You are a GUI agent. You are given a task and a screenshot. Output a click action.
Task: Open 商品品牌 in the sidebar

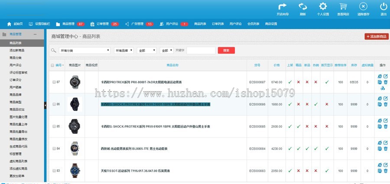point(16,95)
